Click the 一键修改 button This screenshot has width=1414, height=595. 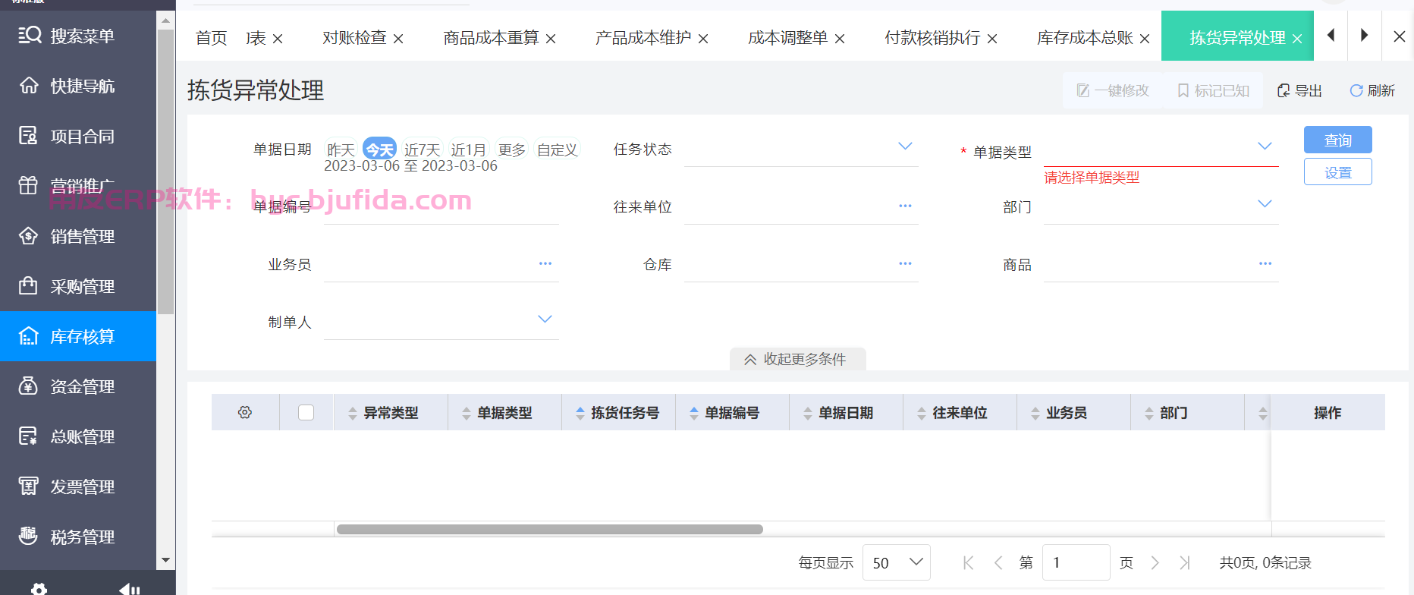[1113, 90]
